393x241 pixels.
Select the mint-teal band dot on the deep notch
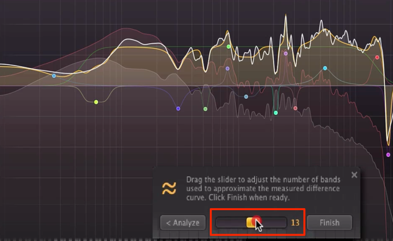tap(275, 113)
